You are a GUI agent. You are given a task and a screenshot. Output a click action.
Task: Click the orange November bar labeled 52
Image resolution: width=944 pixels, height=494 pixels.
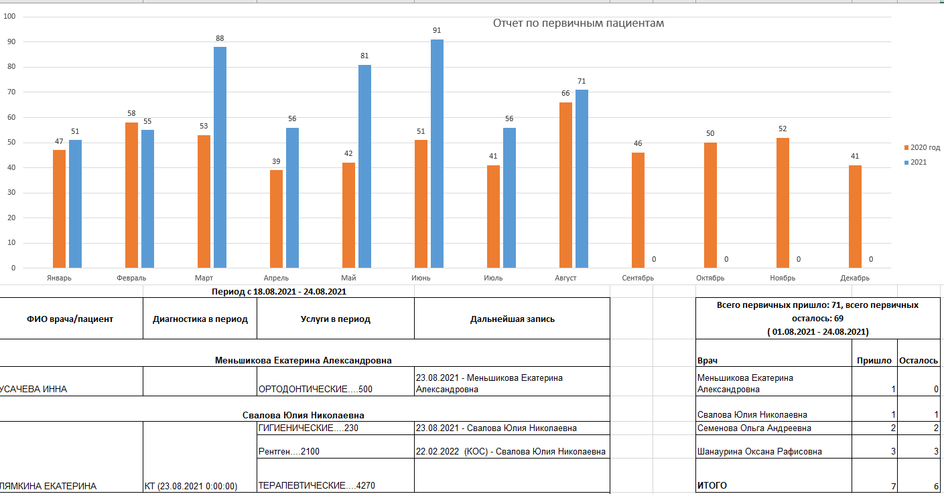[783, 203]
